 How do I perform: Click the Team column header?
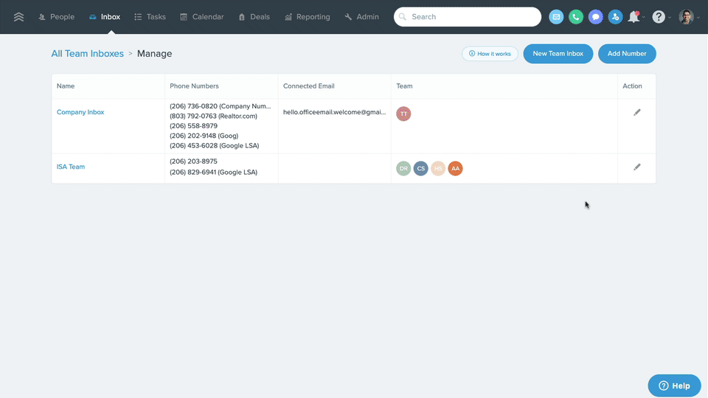[404, 85]
